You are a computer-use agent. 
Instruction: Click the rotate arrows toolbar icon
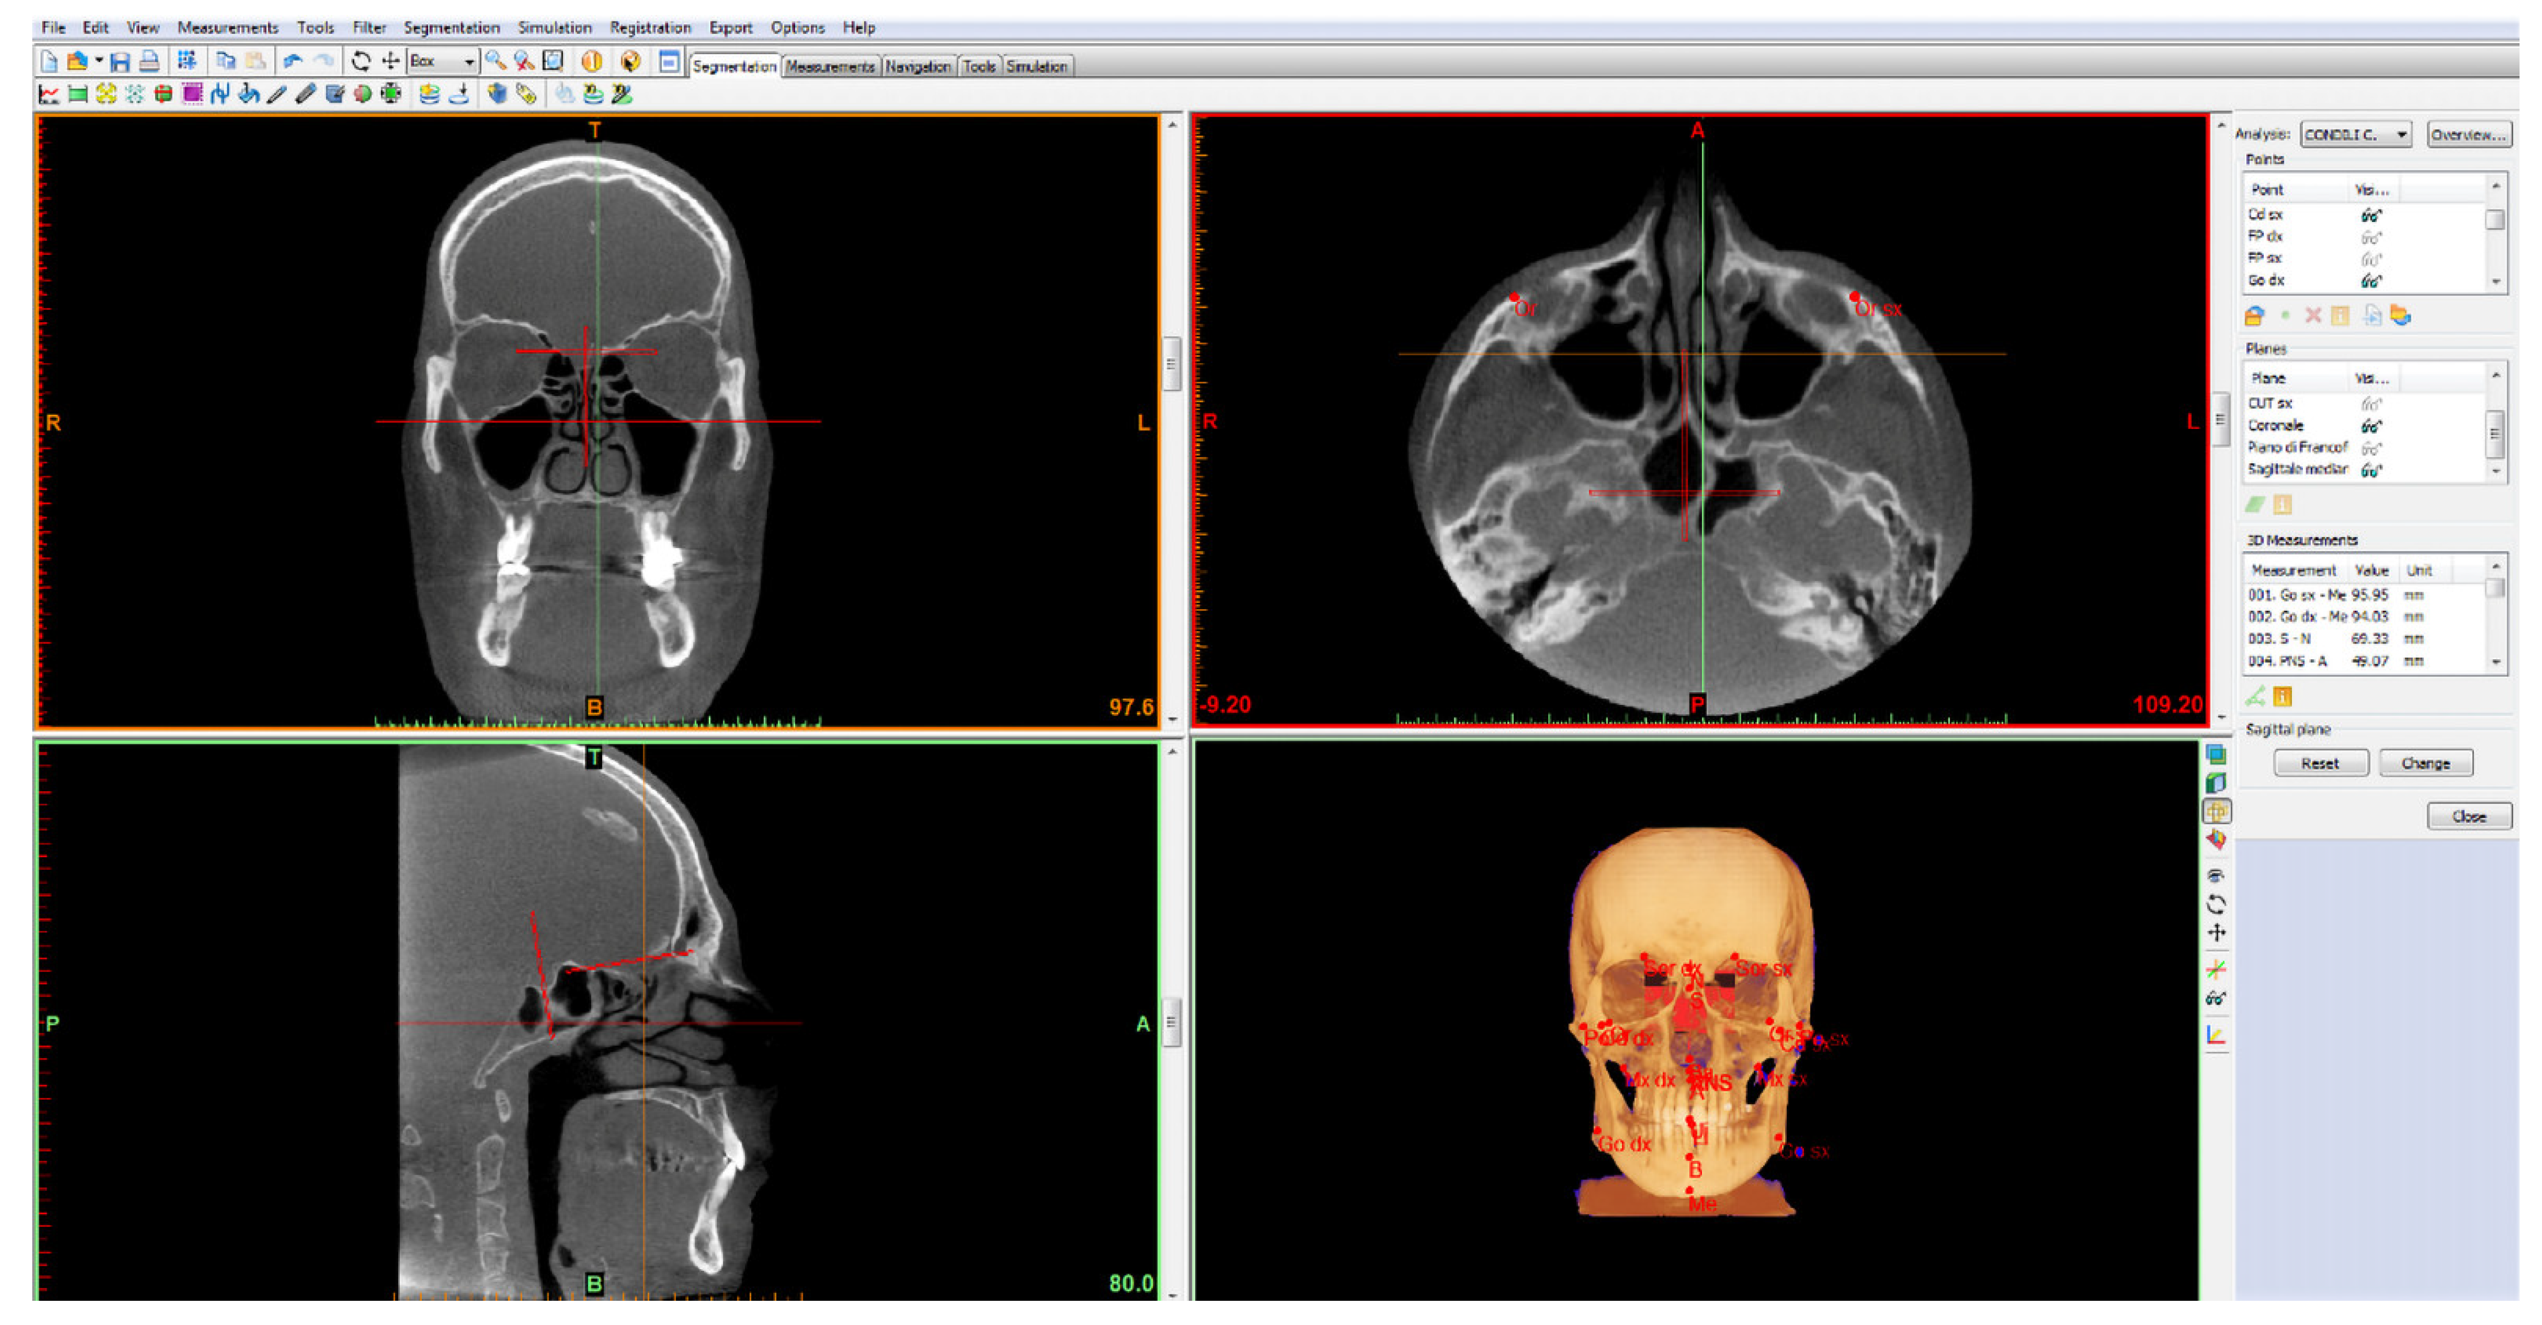(361, 62)
